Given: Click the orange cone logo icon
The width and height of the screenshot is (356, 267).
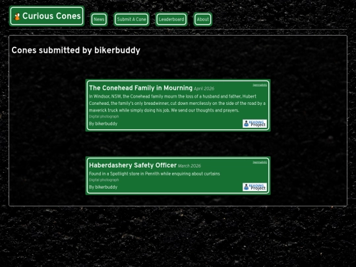Looking at the screenshot, I should [x=17, y=16].
